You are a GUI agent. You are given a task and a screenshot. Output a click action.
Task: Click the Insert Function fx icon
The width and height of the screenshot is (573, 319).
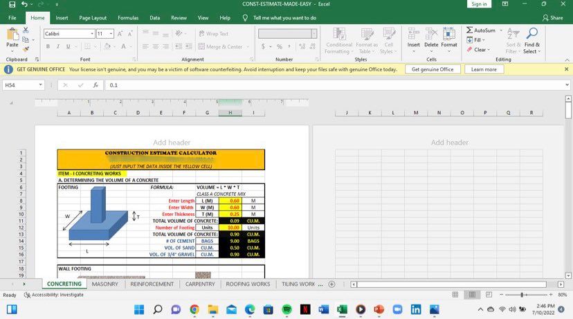pyautogui.click(x=95, y=85)
